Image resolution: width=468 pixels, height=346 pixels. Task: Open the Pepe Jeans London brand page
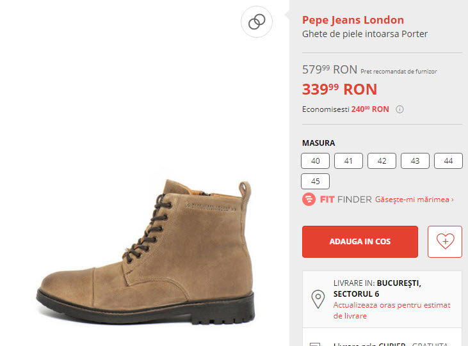(353, 20)
